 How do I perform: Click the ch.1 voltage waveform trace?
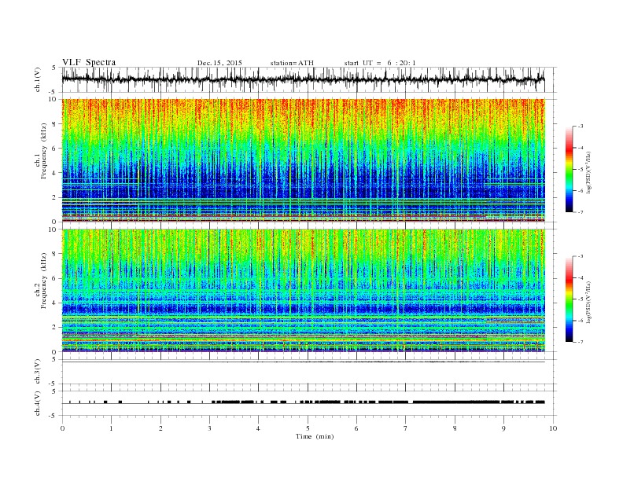coord(303,79)
